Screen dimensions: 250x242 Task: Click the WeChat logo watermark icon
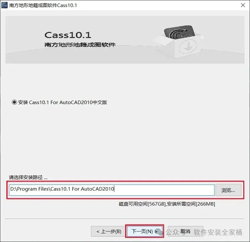coord(159,232)
